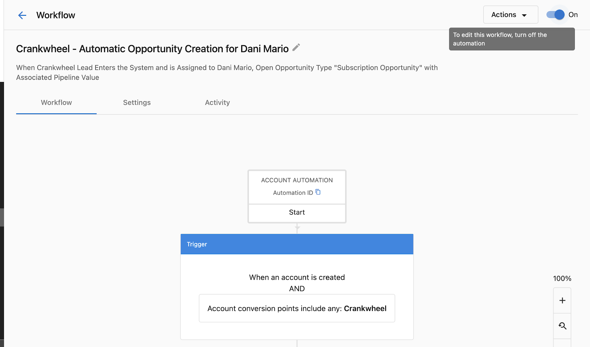590x347 pixels.
Task: Click the 100% zoom level label
Action: [x=562, y=279]
